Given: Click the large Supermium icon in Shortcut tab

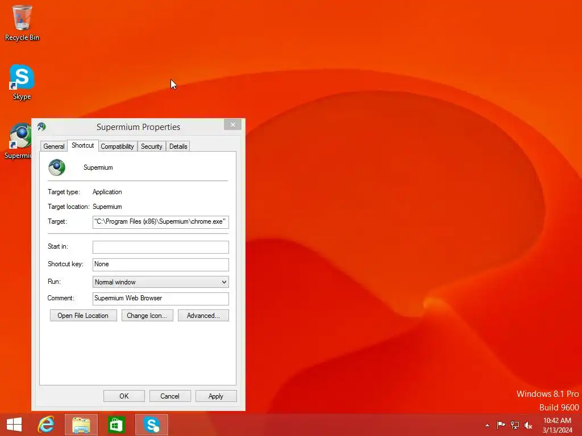Looking at the screenshot, I should pos(57,167).
